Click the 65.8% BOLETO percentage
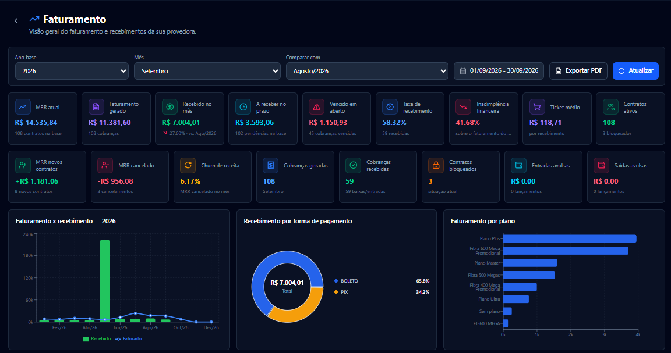This screenshot has height=353, width=671. (423, 281)
